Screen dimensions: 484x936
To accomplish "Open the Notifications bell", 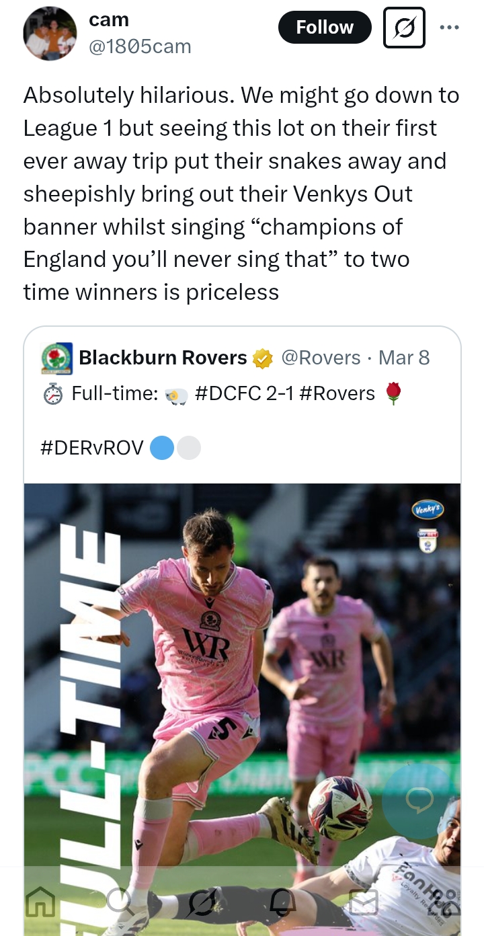I will pyautogui.click(x=283, y=902).
